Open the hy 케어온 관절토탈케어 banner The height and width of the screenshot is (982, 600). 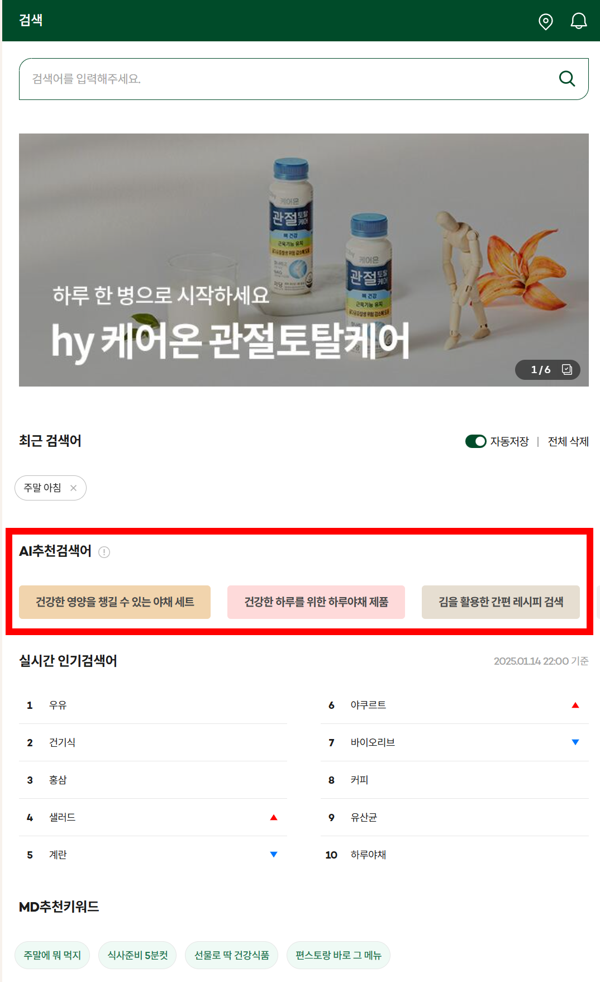304,260
